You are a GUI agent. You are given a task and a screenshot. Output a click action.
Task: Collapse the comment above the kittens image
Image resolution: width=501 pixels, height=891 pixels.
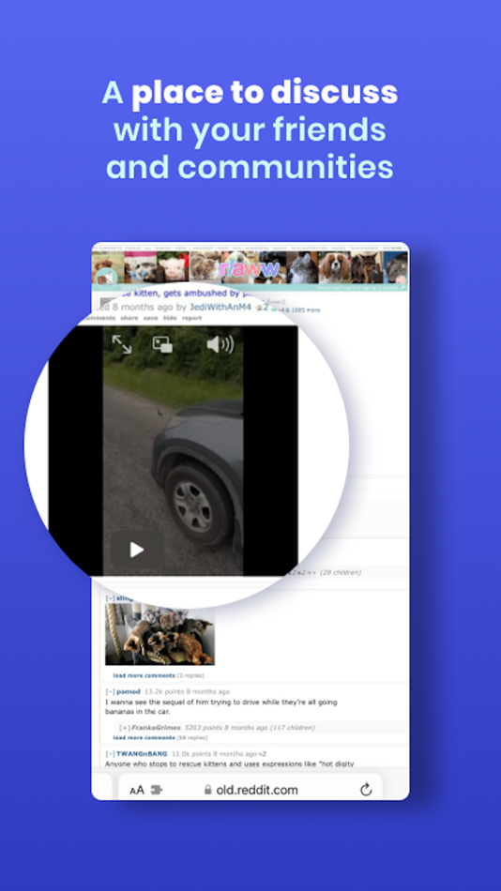tap(111, 597)
